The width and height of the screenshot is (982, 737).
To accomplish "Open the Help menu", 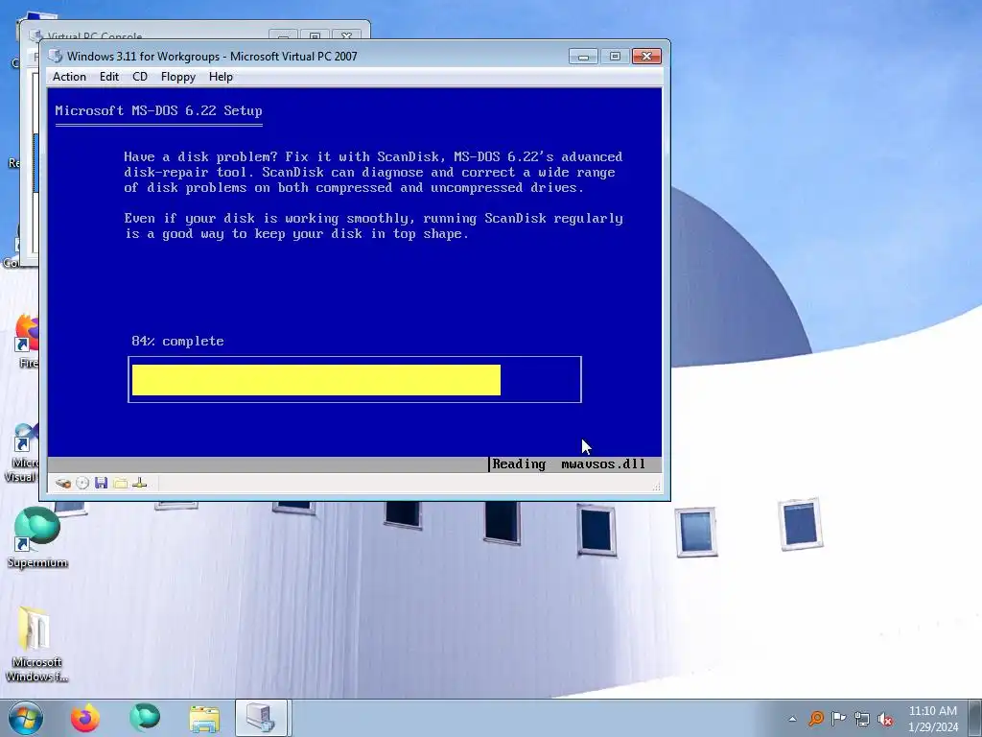I will [x=221, y=77].
